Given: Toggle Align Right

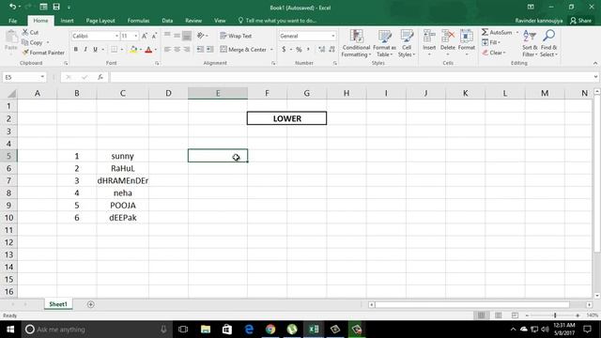Looking at the screenshot, I should coord(187,50).
